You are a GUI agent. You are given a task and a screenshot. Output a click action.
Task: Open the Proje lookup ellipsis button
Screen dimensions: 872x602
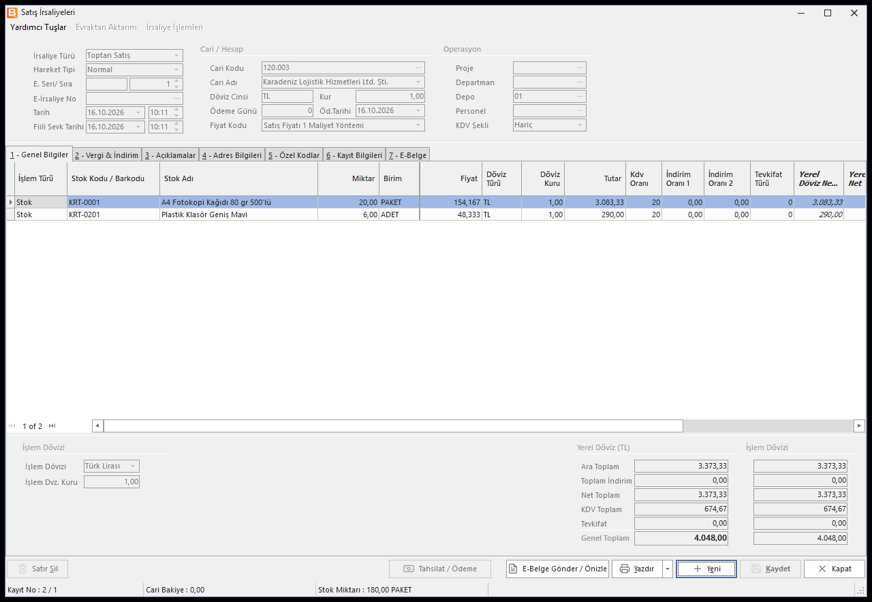[580, 68]
